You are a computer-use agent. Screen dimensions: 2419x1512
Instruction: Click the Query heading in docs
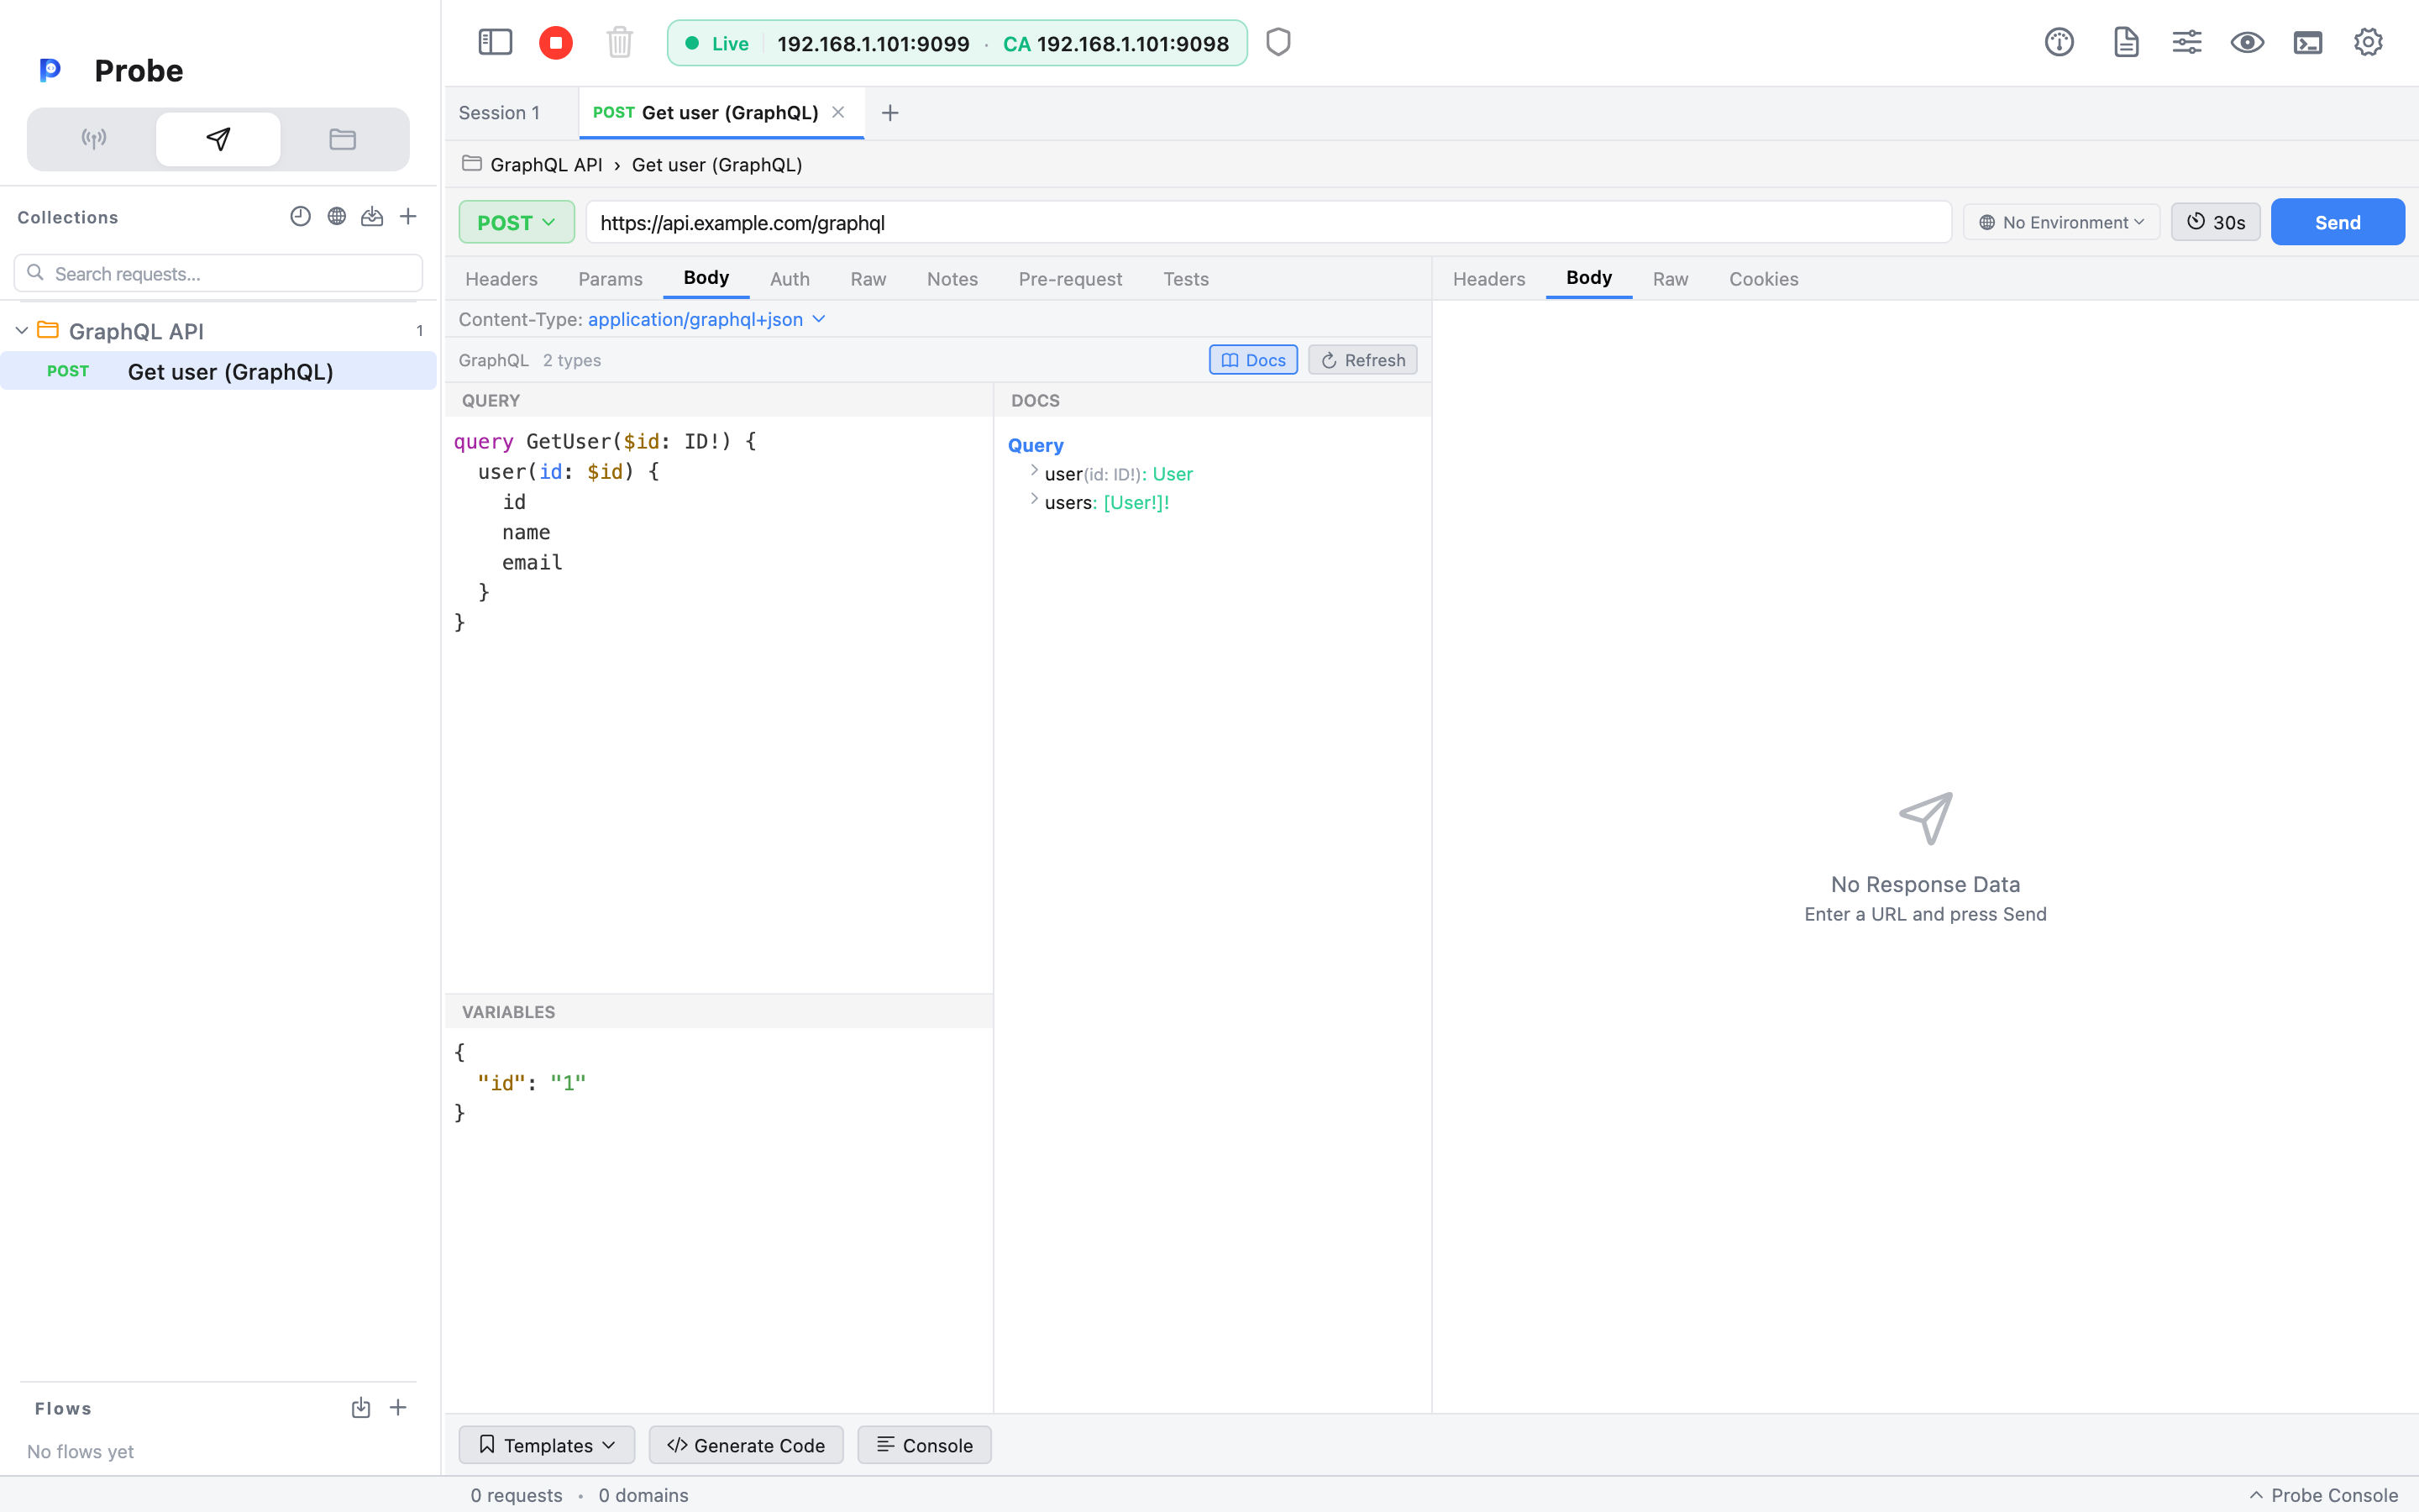point(1036,445)
